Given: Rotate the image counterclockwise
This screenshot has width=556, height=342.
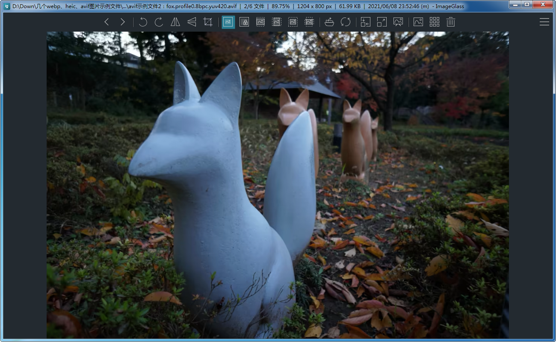Looking at the screenshot, I should [x=143, y=22].
